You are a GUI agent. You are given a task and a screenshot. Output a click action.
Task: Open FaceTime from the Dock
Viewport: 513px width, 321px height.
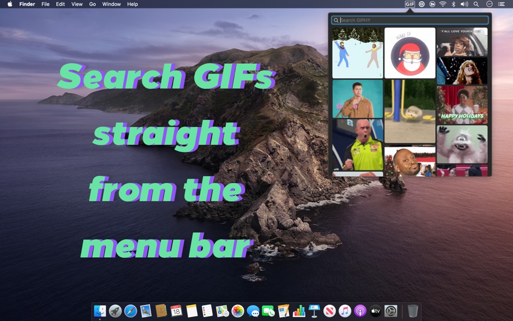tap(268, 311)
